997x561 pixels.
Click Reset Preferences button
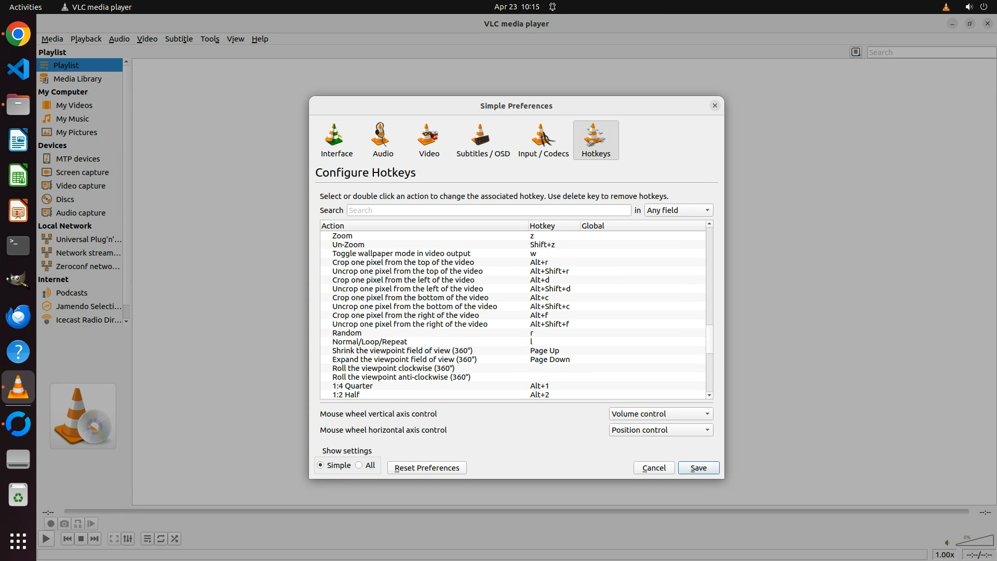point(427,468)
